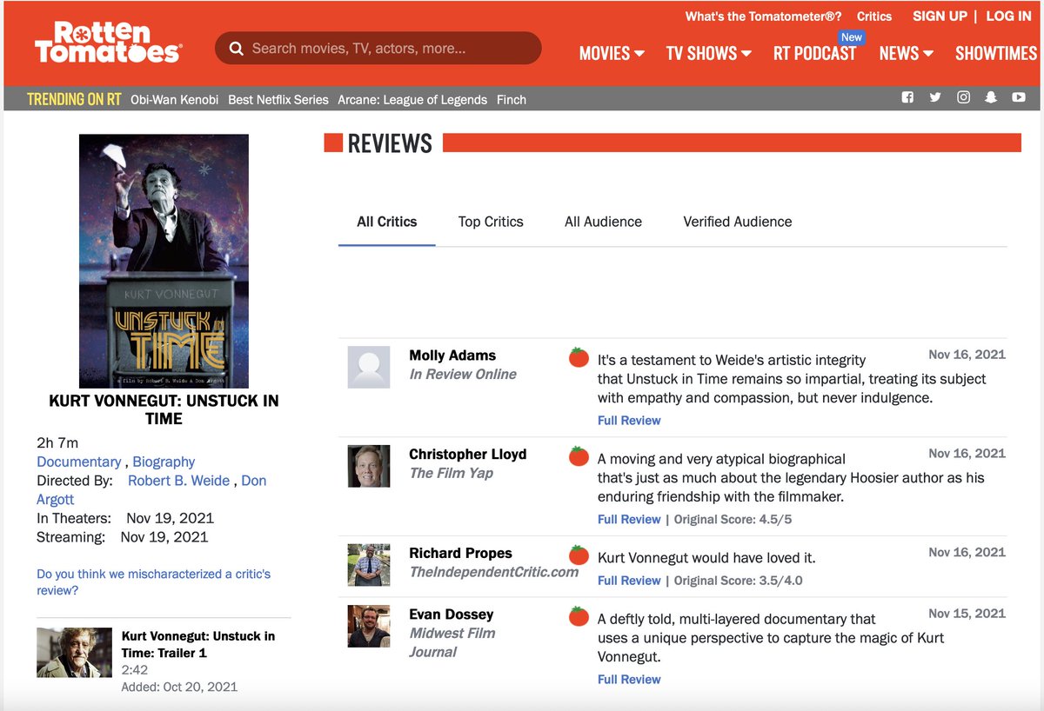This screenshot has width=1044, height=711.
Task: Click Evan Dossey critic photo
Action: (x=369, y=626)
